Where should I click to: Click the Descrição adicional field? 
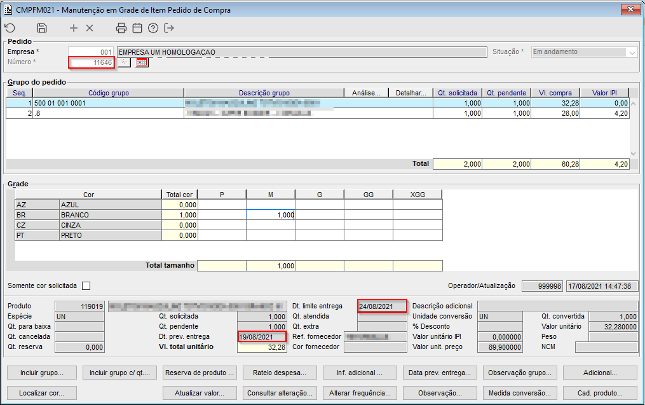(558, 306)
